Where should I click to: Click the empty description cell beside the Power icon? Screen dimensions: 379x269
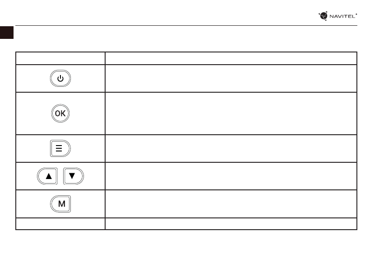pos(231,79)
